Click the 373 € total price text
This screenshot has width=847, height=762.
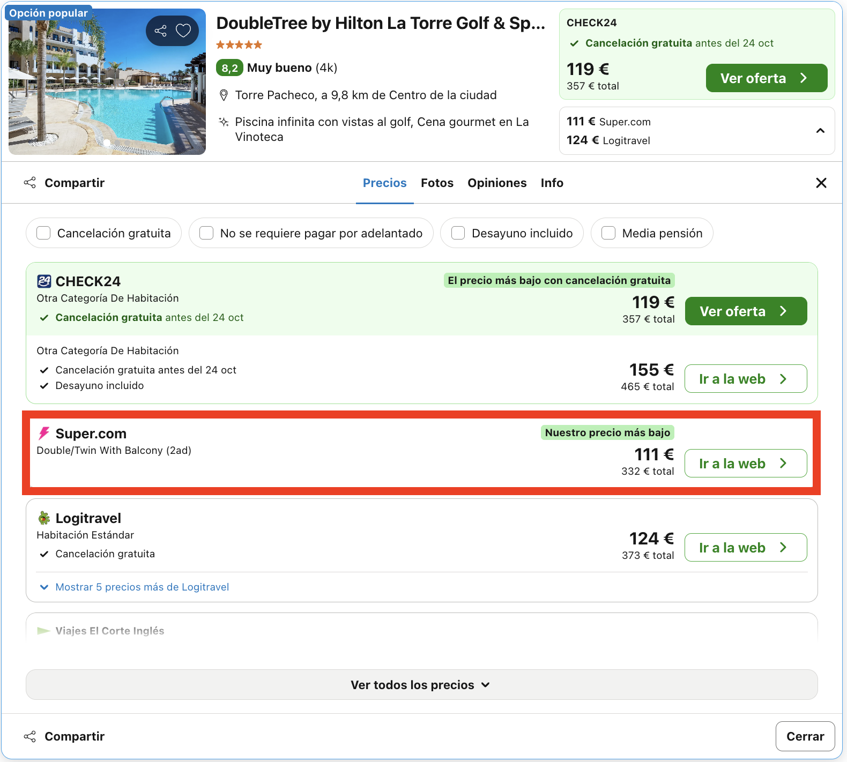tap(648, 556)
